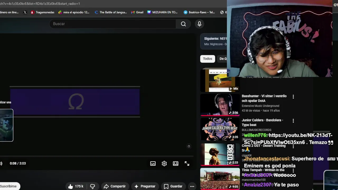Play the Creed 2 Desert Training thumbnail

220,154
